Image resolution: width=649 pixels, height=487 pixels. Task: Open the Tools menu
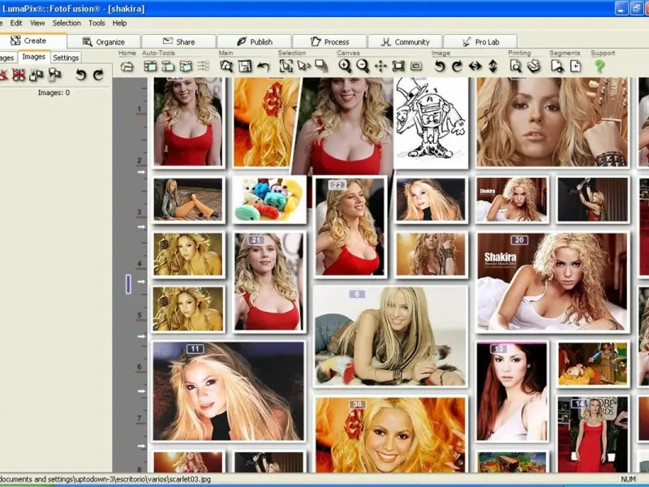point(97,23)
